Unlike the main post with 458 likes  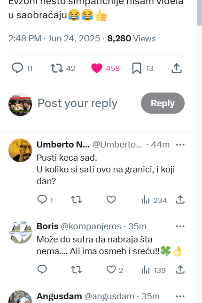106,68
